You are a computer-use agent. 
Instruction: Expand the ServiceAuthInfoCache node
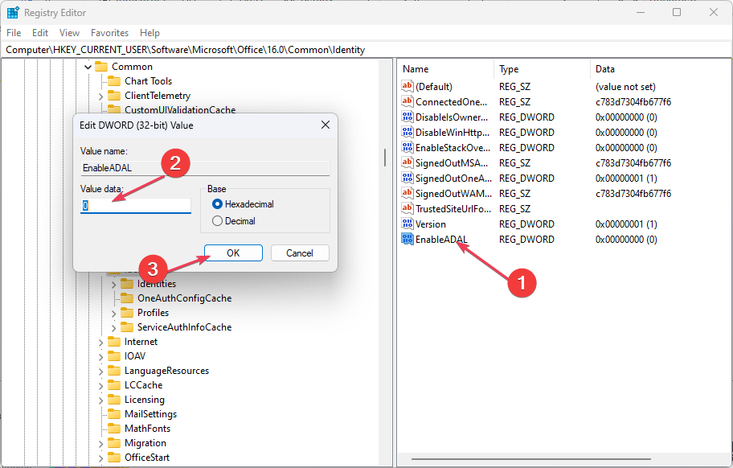(113, 328)
